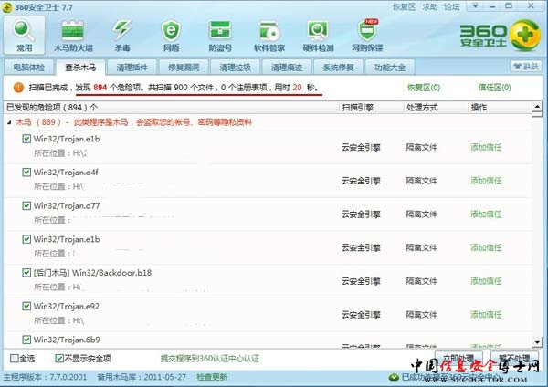Click the orange warning icon beside 扫描已完成
Image resolution: width=548 pixels, height=387 pixels.
click(18, 88)
